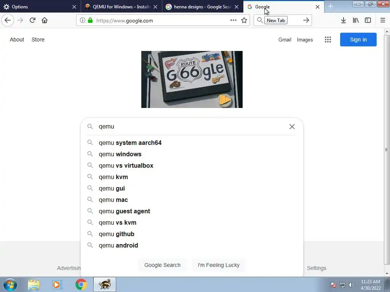Close the henna designs tab

pyautogui.click(x=237, y=7)
